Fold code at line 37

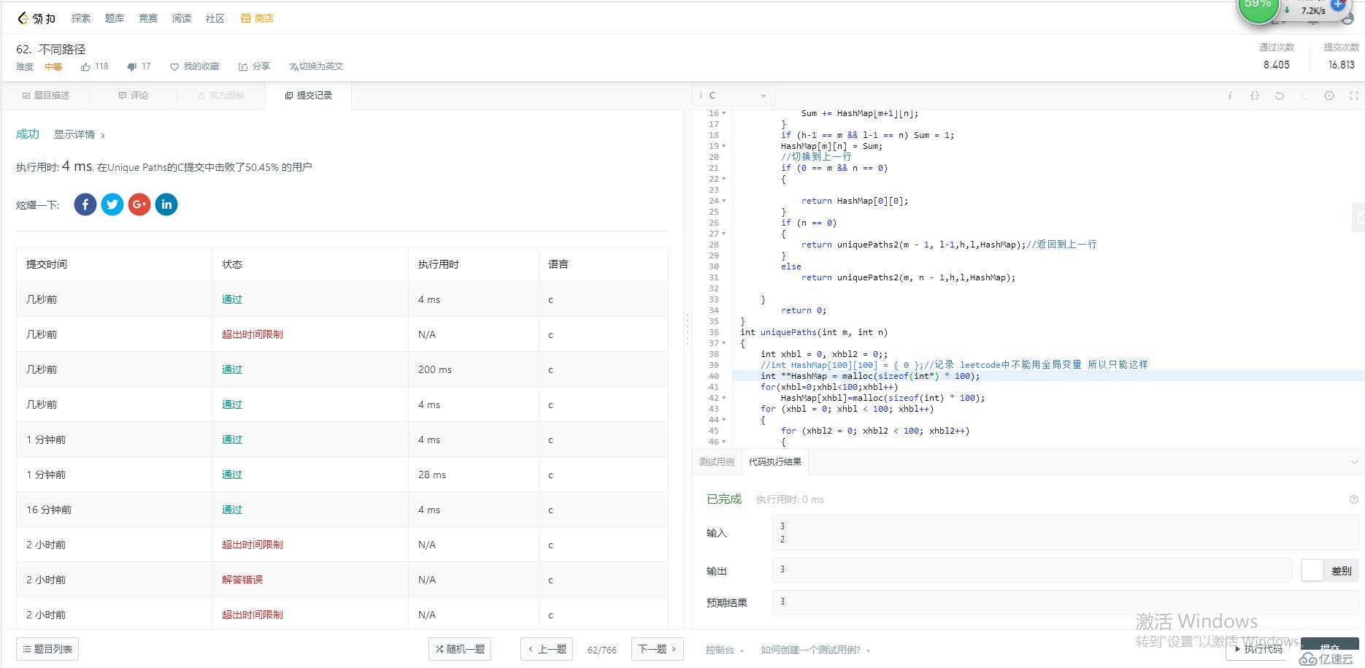(x=724, y=343)
